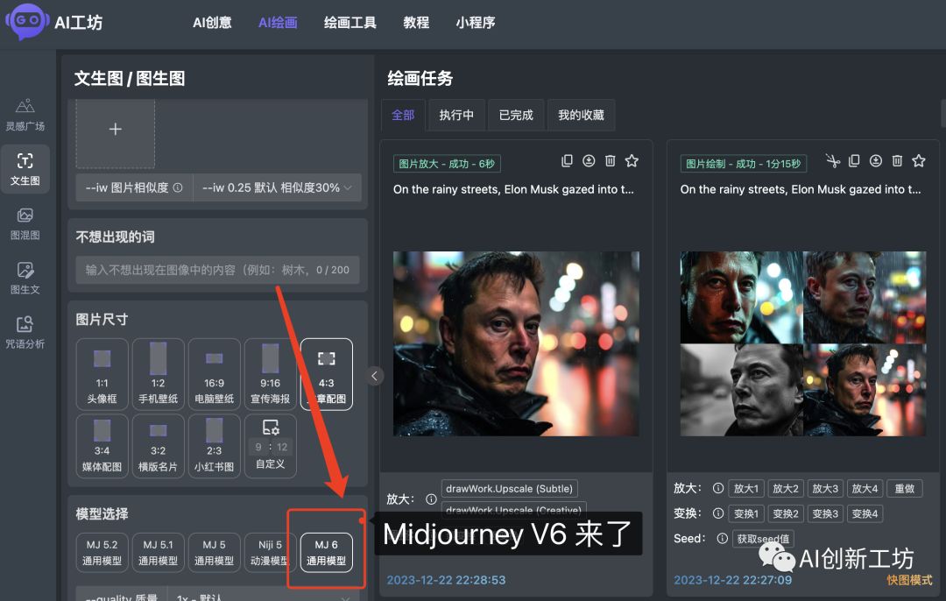946x601 pixels.
Task: Focus the 不想出现的词 negative prompt input
Action: coord(217,270)
